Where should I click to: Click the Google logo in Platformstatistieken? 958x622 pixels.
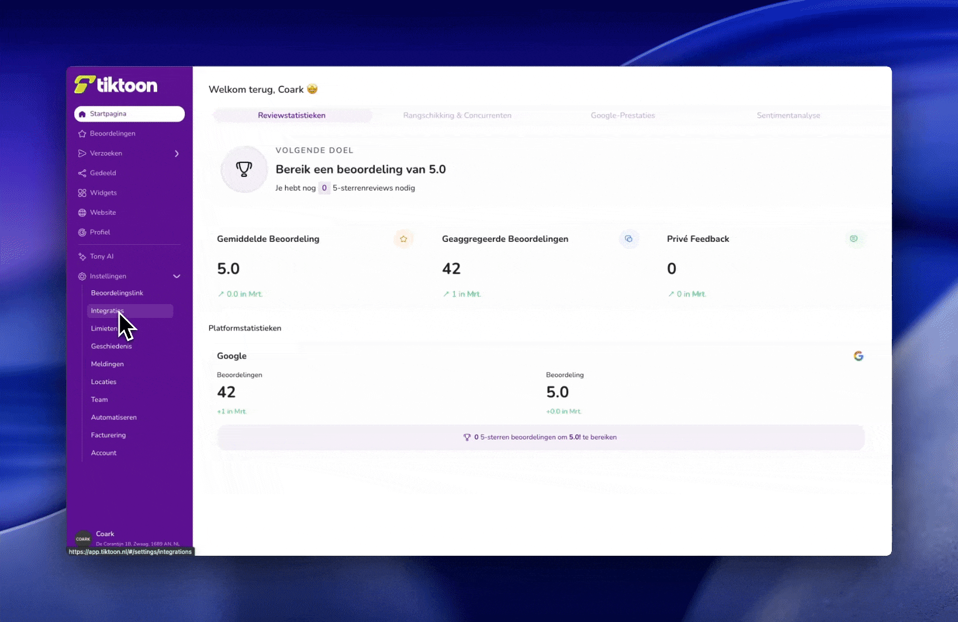tap(858, 356)
